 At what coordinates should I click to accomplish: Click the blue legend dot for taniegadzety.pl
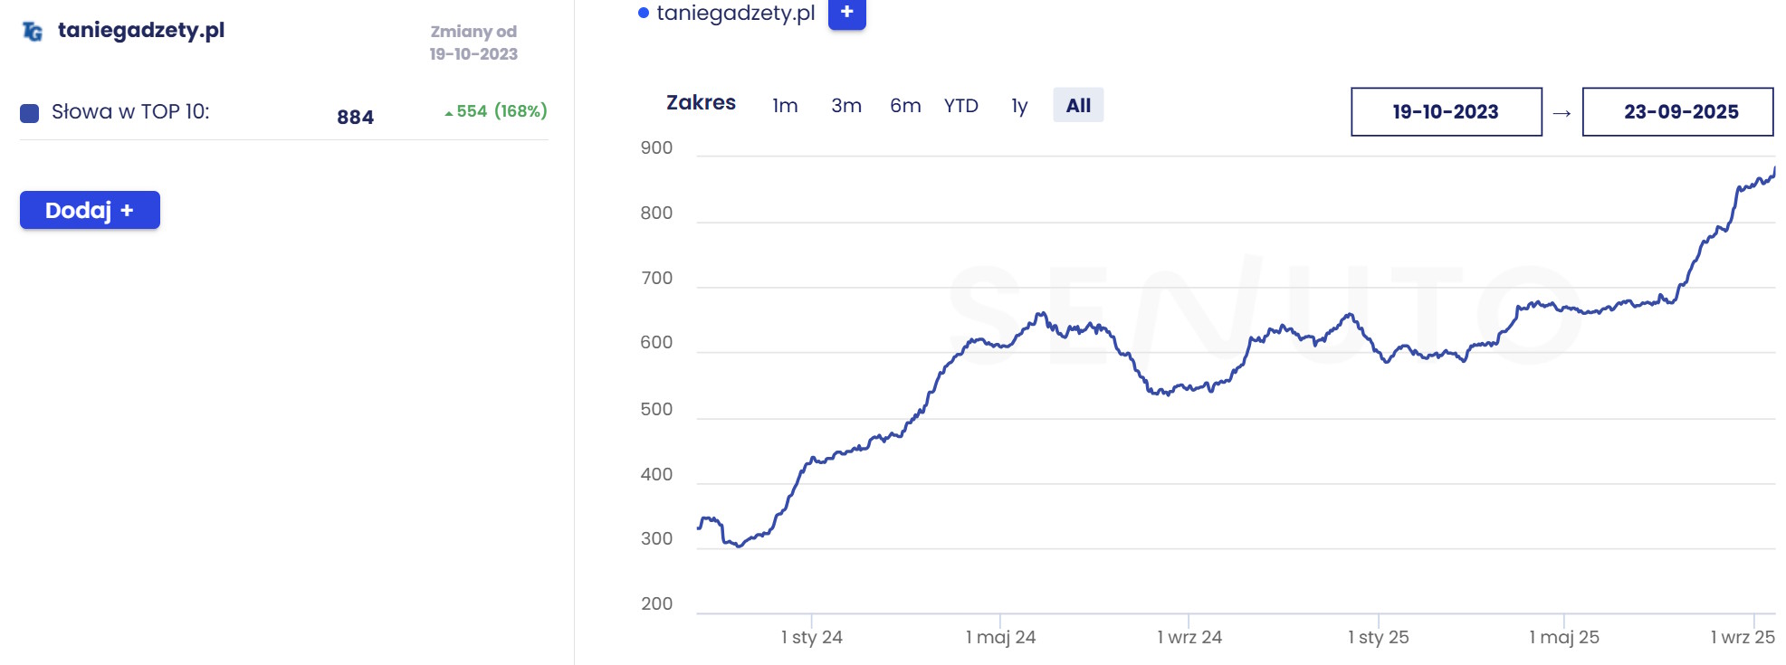tap(644, 13)
